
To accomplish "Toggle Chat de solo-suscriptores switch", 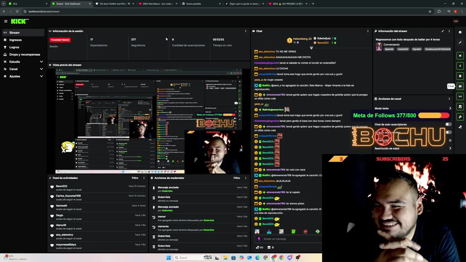I will pyautogui.click(x=448, y=124).
